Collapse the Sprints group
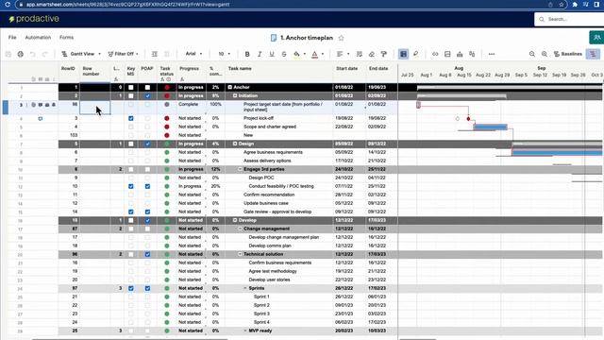 coord(245,288)
